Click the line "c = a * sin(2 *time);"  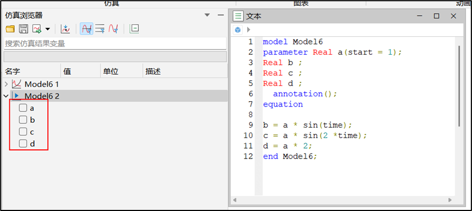coord(315,135)
